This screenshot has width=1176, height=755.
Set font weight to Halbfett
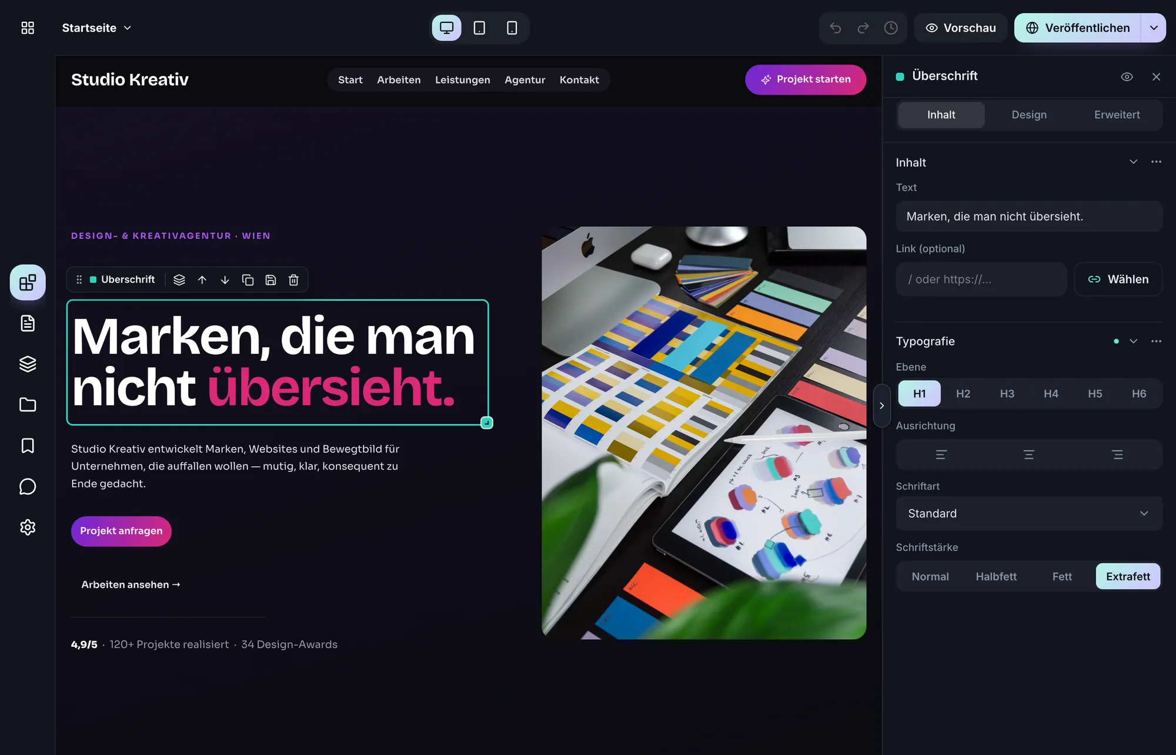tap(996, 576)
